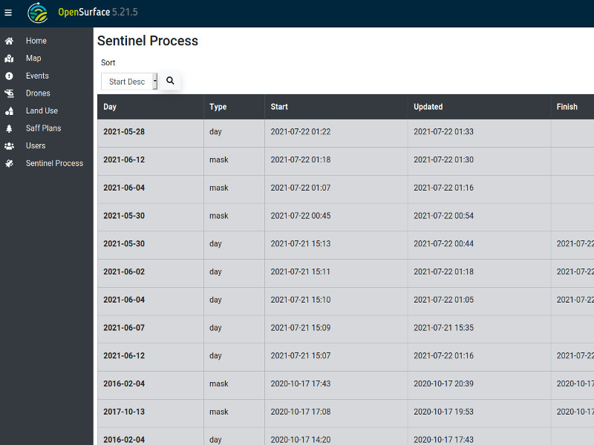594x445 pixels.
Task: Select start time 2021-07-22 01:22
Action: click(x=301, y=132)
